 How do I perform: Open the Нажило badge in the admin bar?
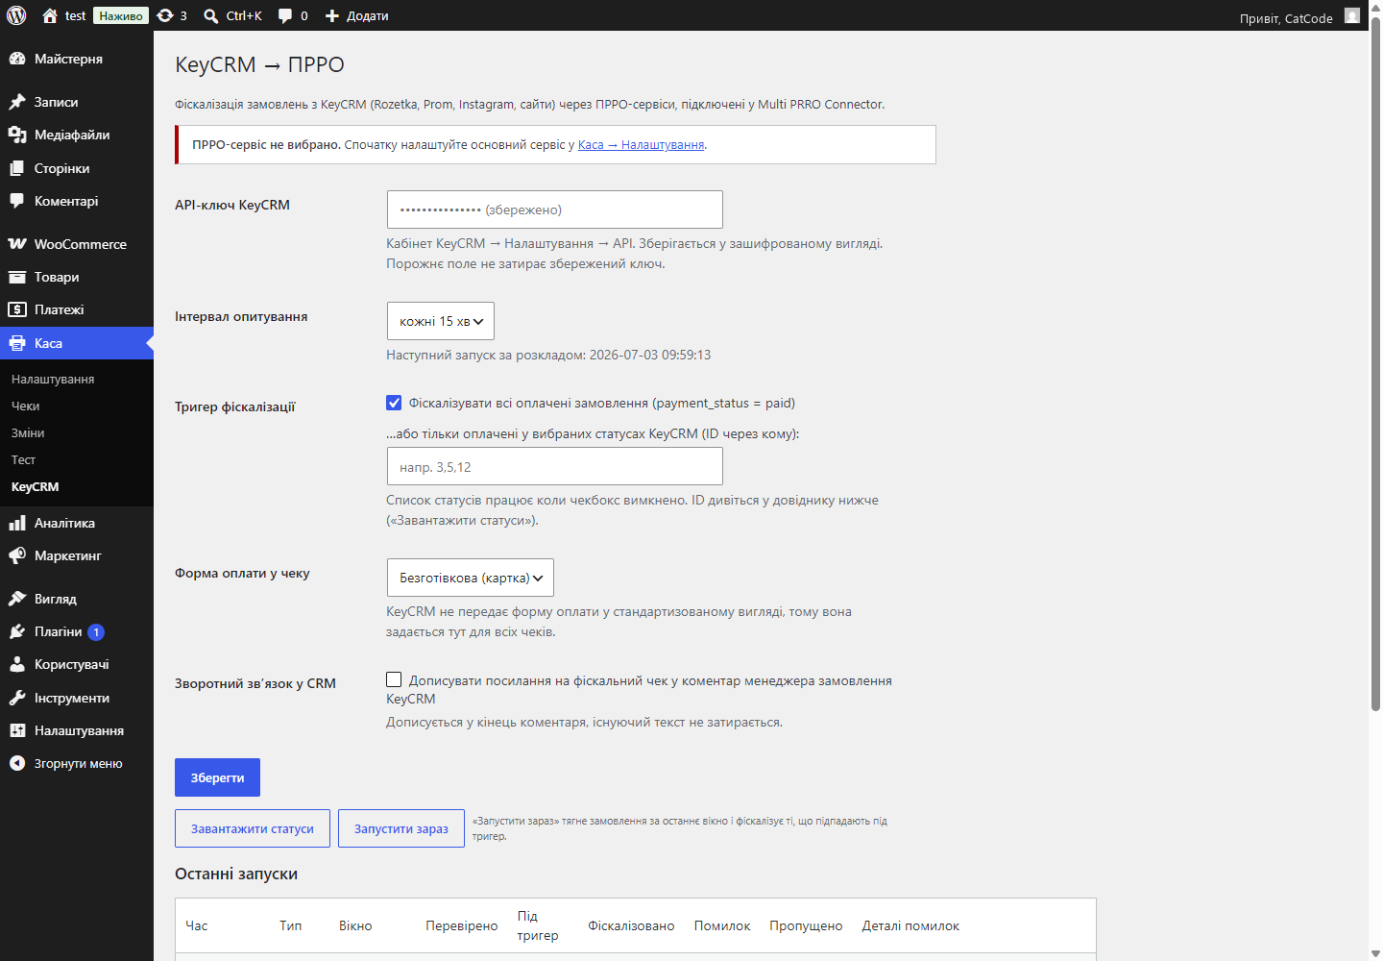pos(121,15)
